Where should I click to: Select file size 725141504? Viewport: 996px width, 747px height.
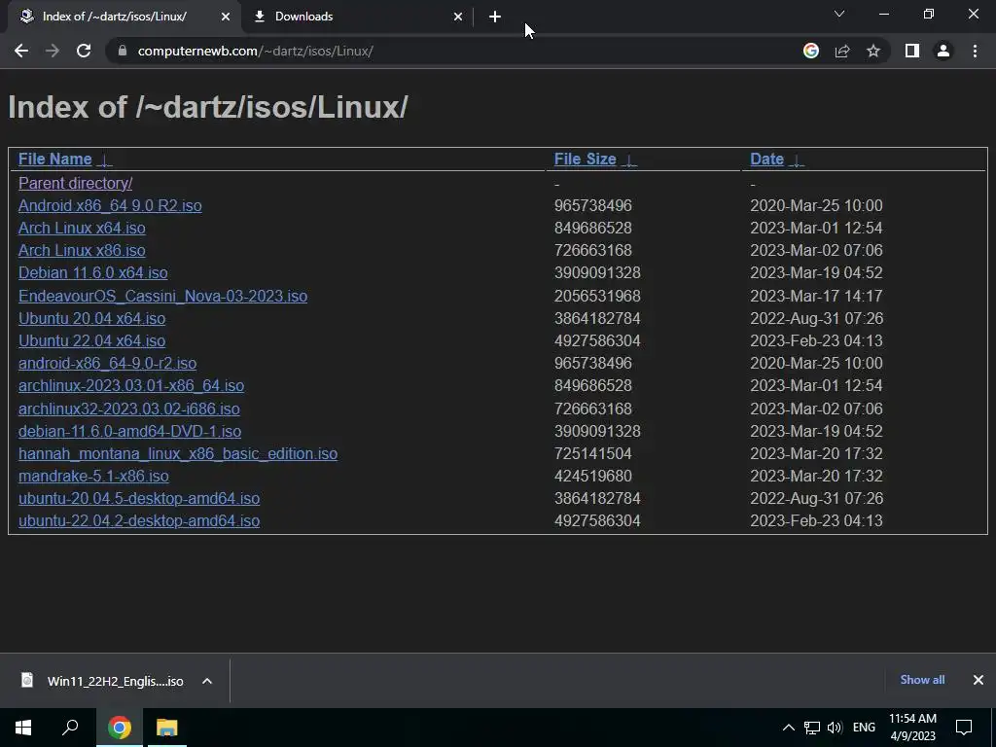pos(592,453)
